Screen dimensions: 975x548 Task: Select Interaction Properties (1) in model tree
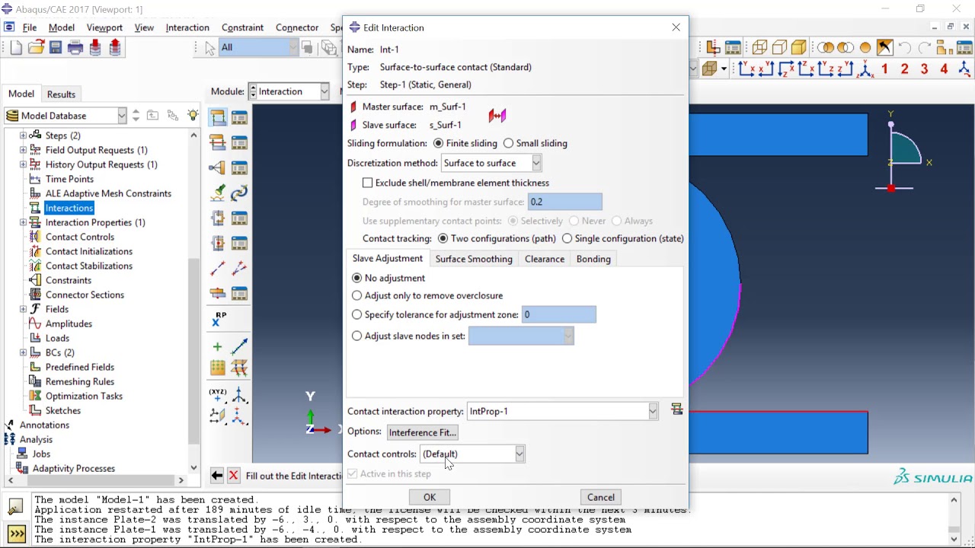click(95, 222)
